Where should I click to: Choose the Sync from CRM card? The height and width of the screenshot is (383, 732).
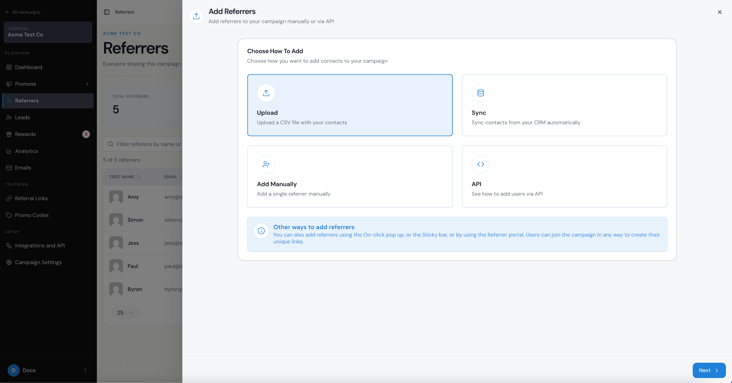(x=564, y=105)
